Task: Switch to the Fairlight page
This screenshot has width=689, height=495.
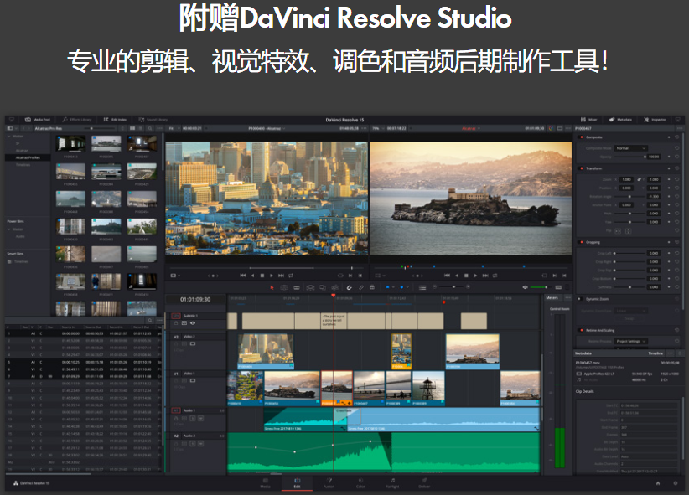Action: coord(392,483)
